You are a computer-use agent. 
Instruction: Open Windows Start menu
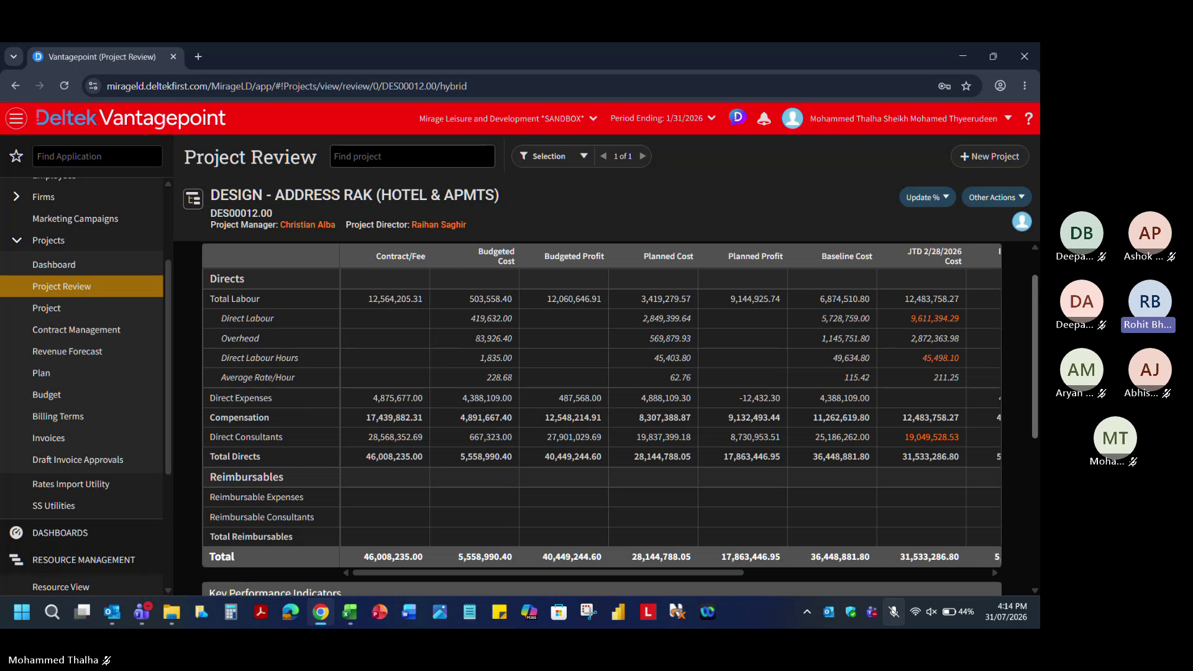coord(22,612)
